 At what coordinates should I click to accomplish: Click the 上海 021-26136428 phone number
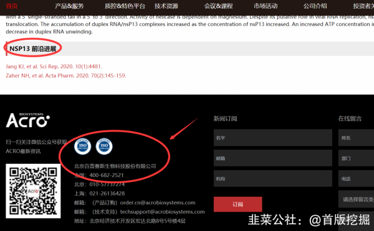coord(100,194)
